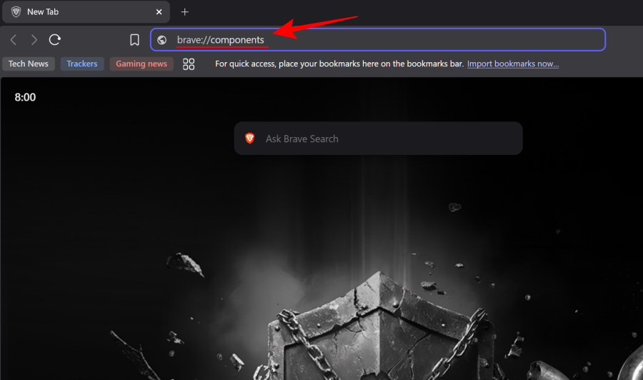Click the address bar with brave://components
The width and height of the screenshot is (643, 380).
(378, 40)
